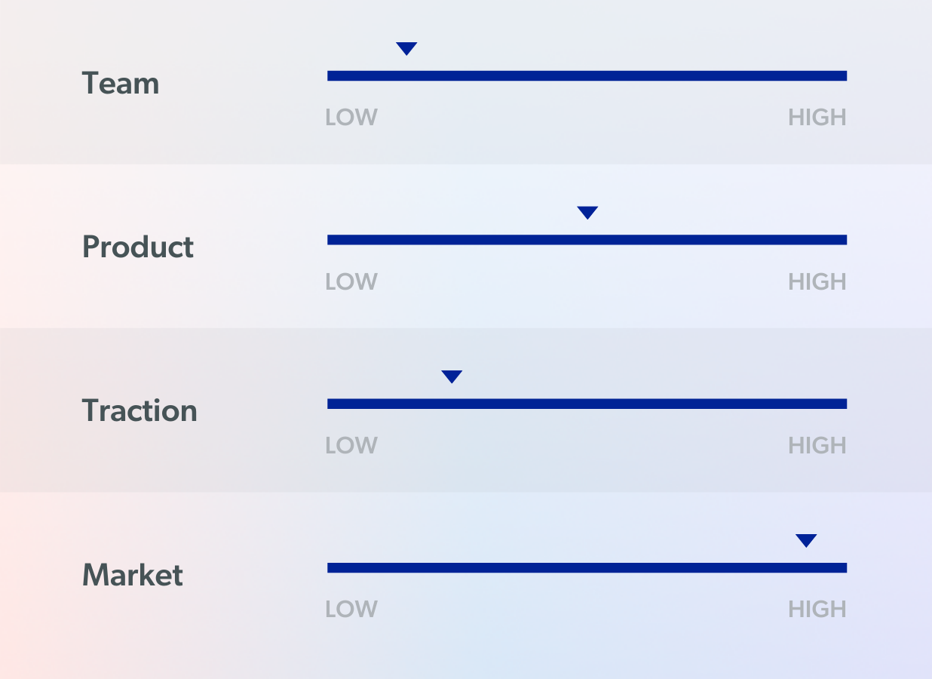932x679 pixels.
Task: Click HIGH label under Market slider
Action: 817,609
